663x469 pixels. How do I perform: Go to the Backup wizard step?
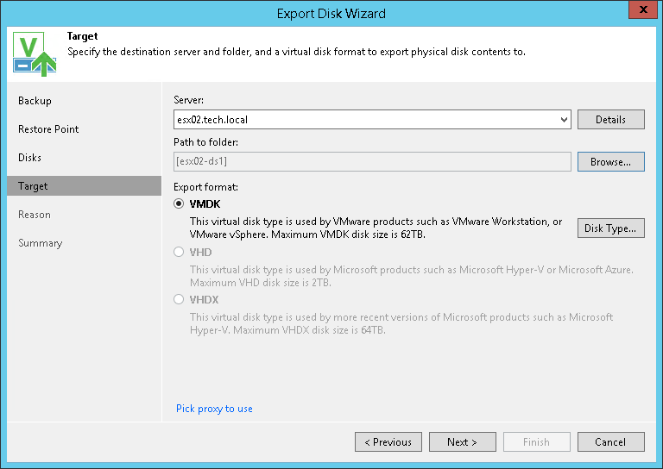coord(35,101)
